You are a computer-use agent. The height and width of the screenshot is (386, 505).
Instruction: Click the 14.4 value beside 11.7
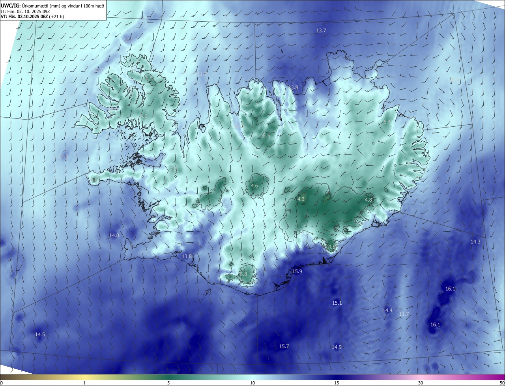coord(387,311)
